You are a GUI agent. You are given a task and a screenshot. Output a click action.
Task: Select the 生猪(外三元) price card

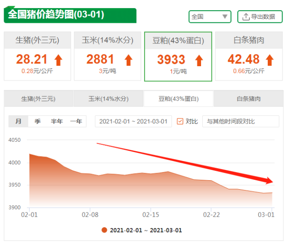click(37, 56)
